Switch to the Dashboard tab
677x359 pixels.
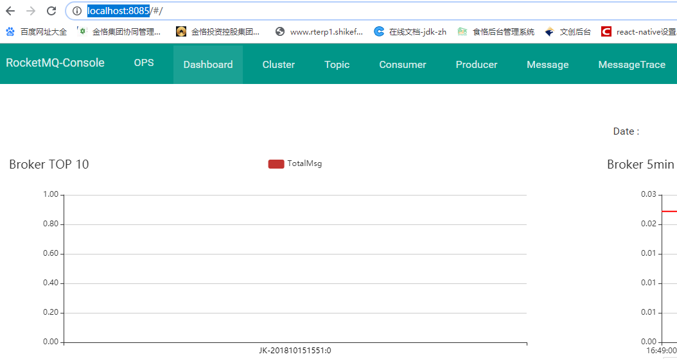coord(208,65)
